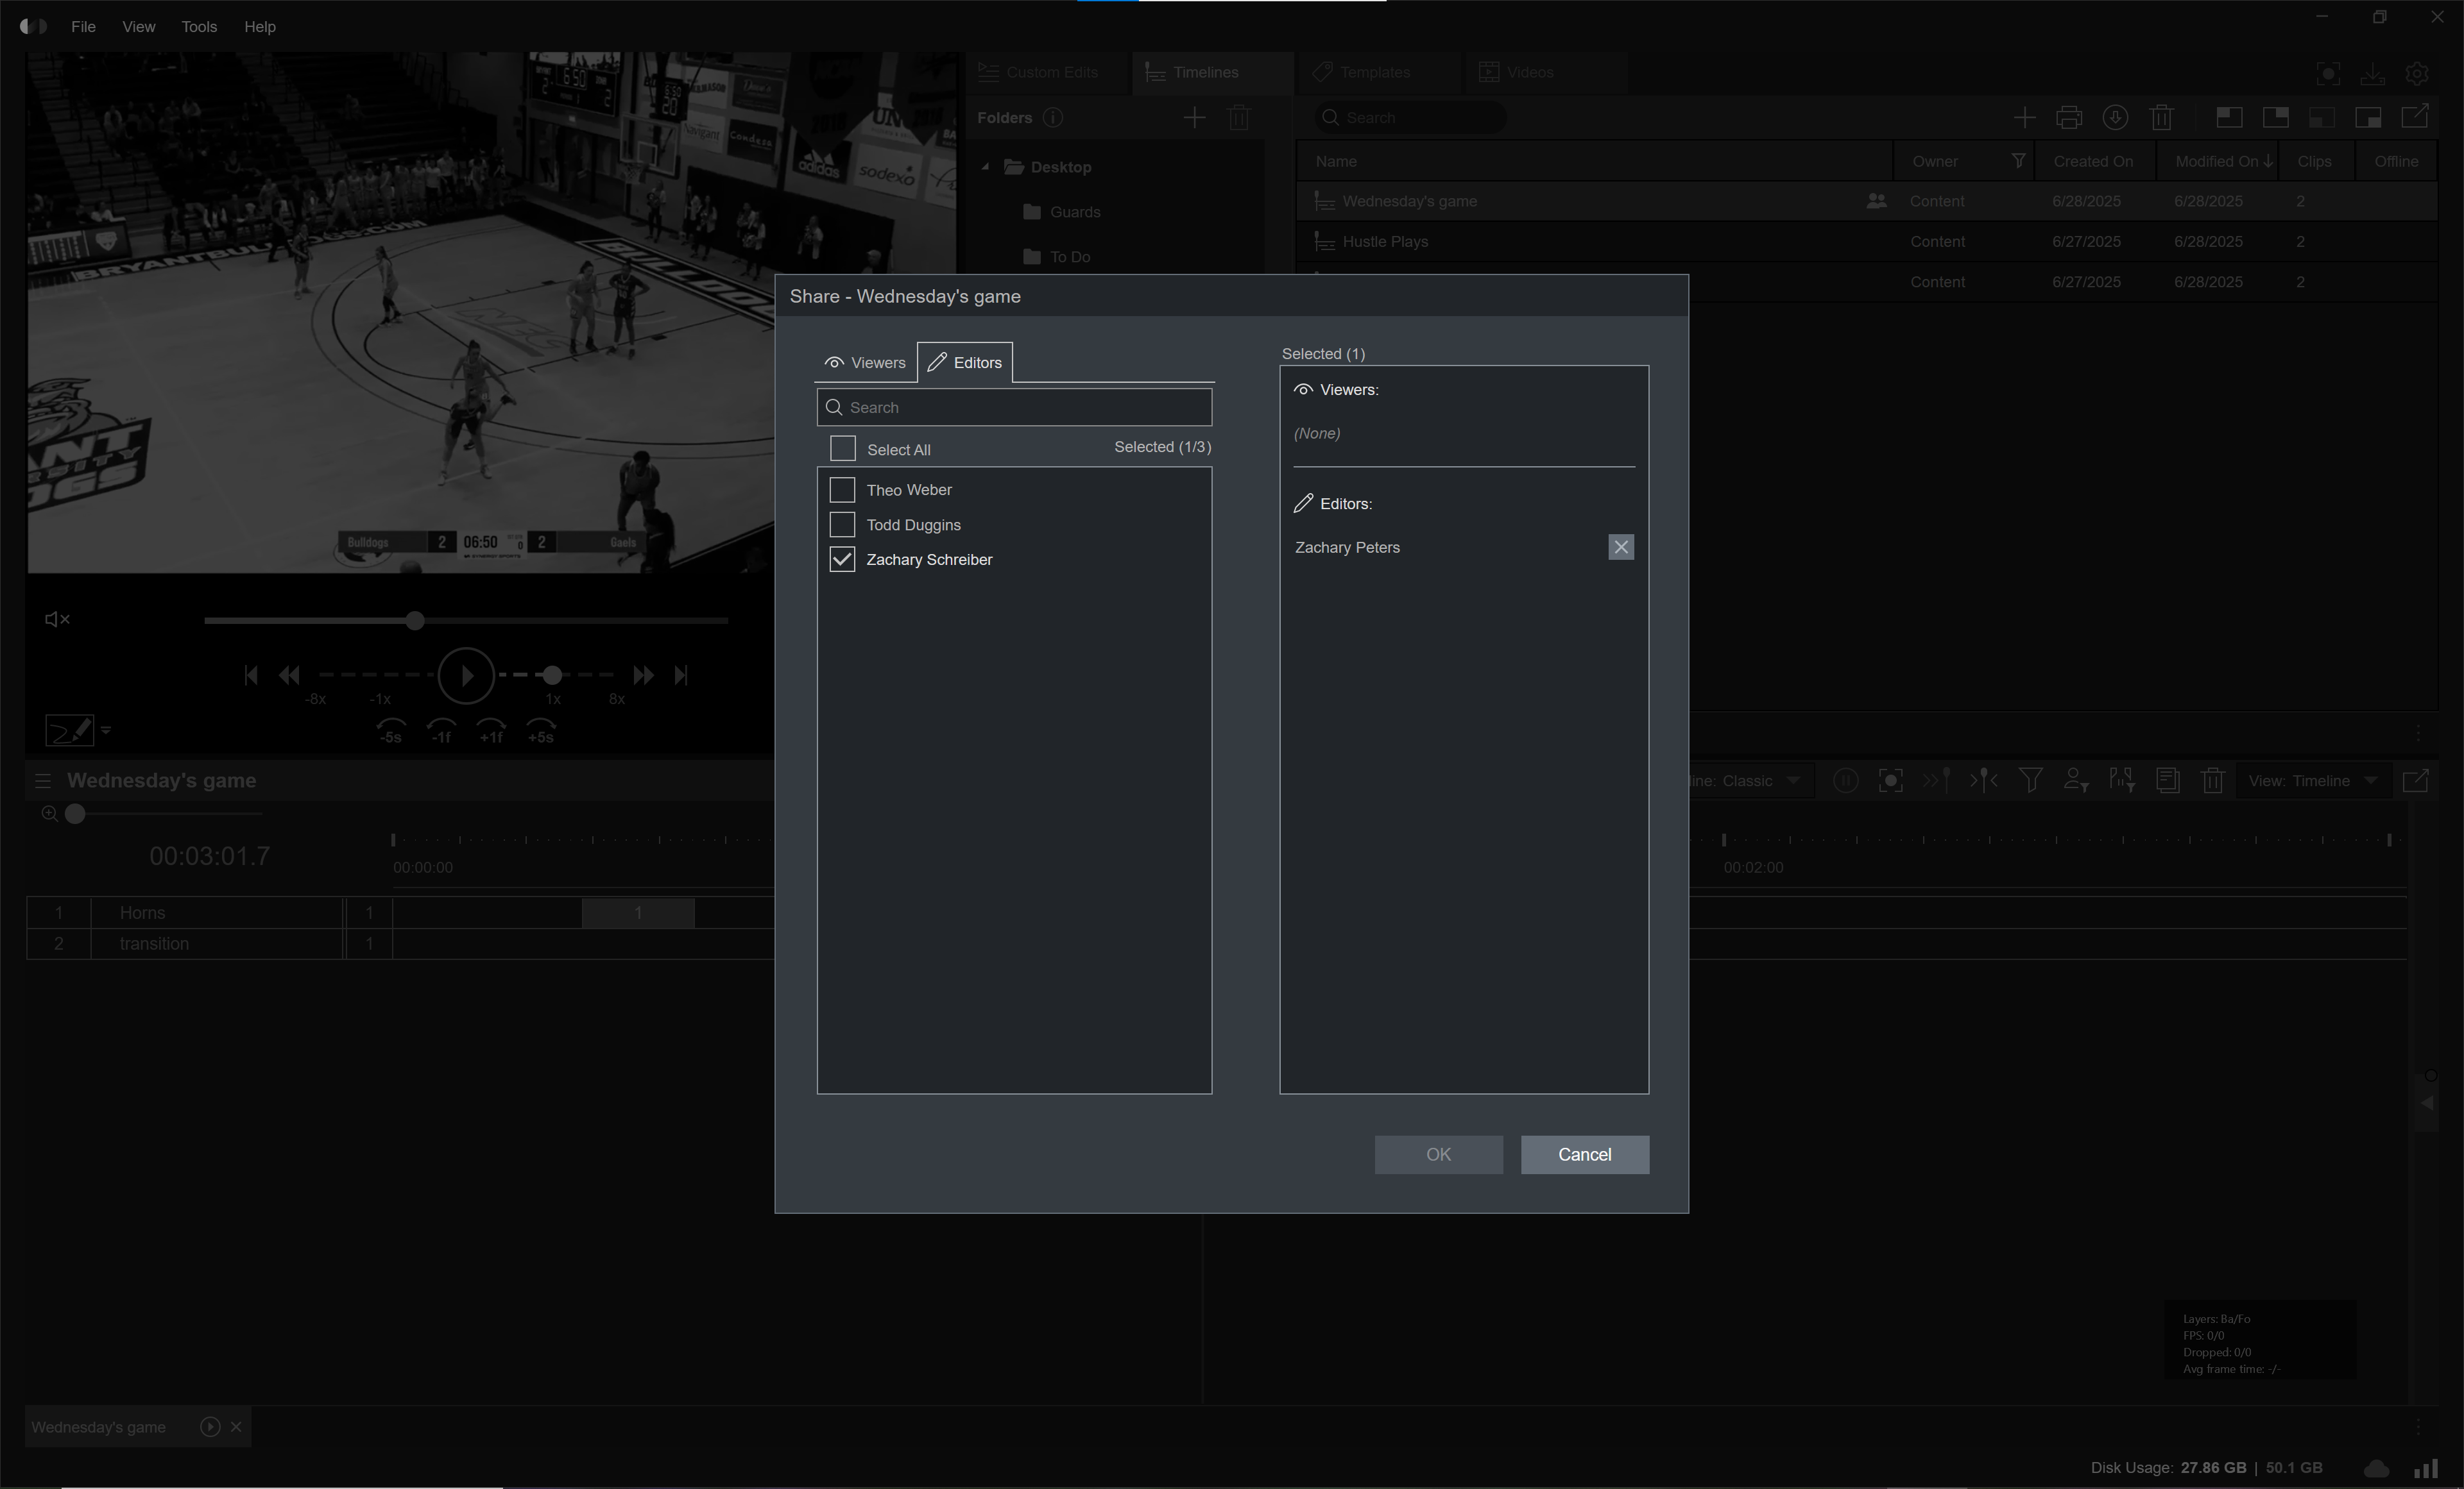Screen dimensions: 2464x1489
Task: Click the timeline zoom slider handle
Action: point(75,814)
